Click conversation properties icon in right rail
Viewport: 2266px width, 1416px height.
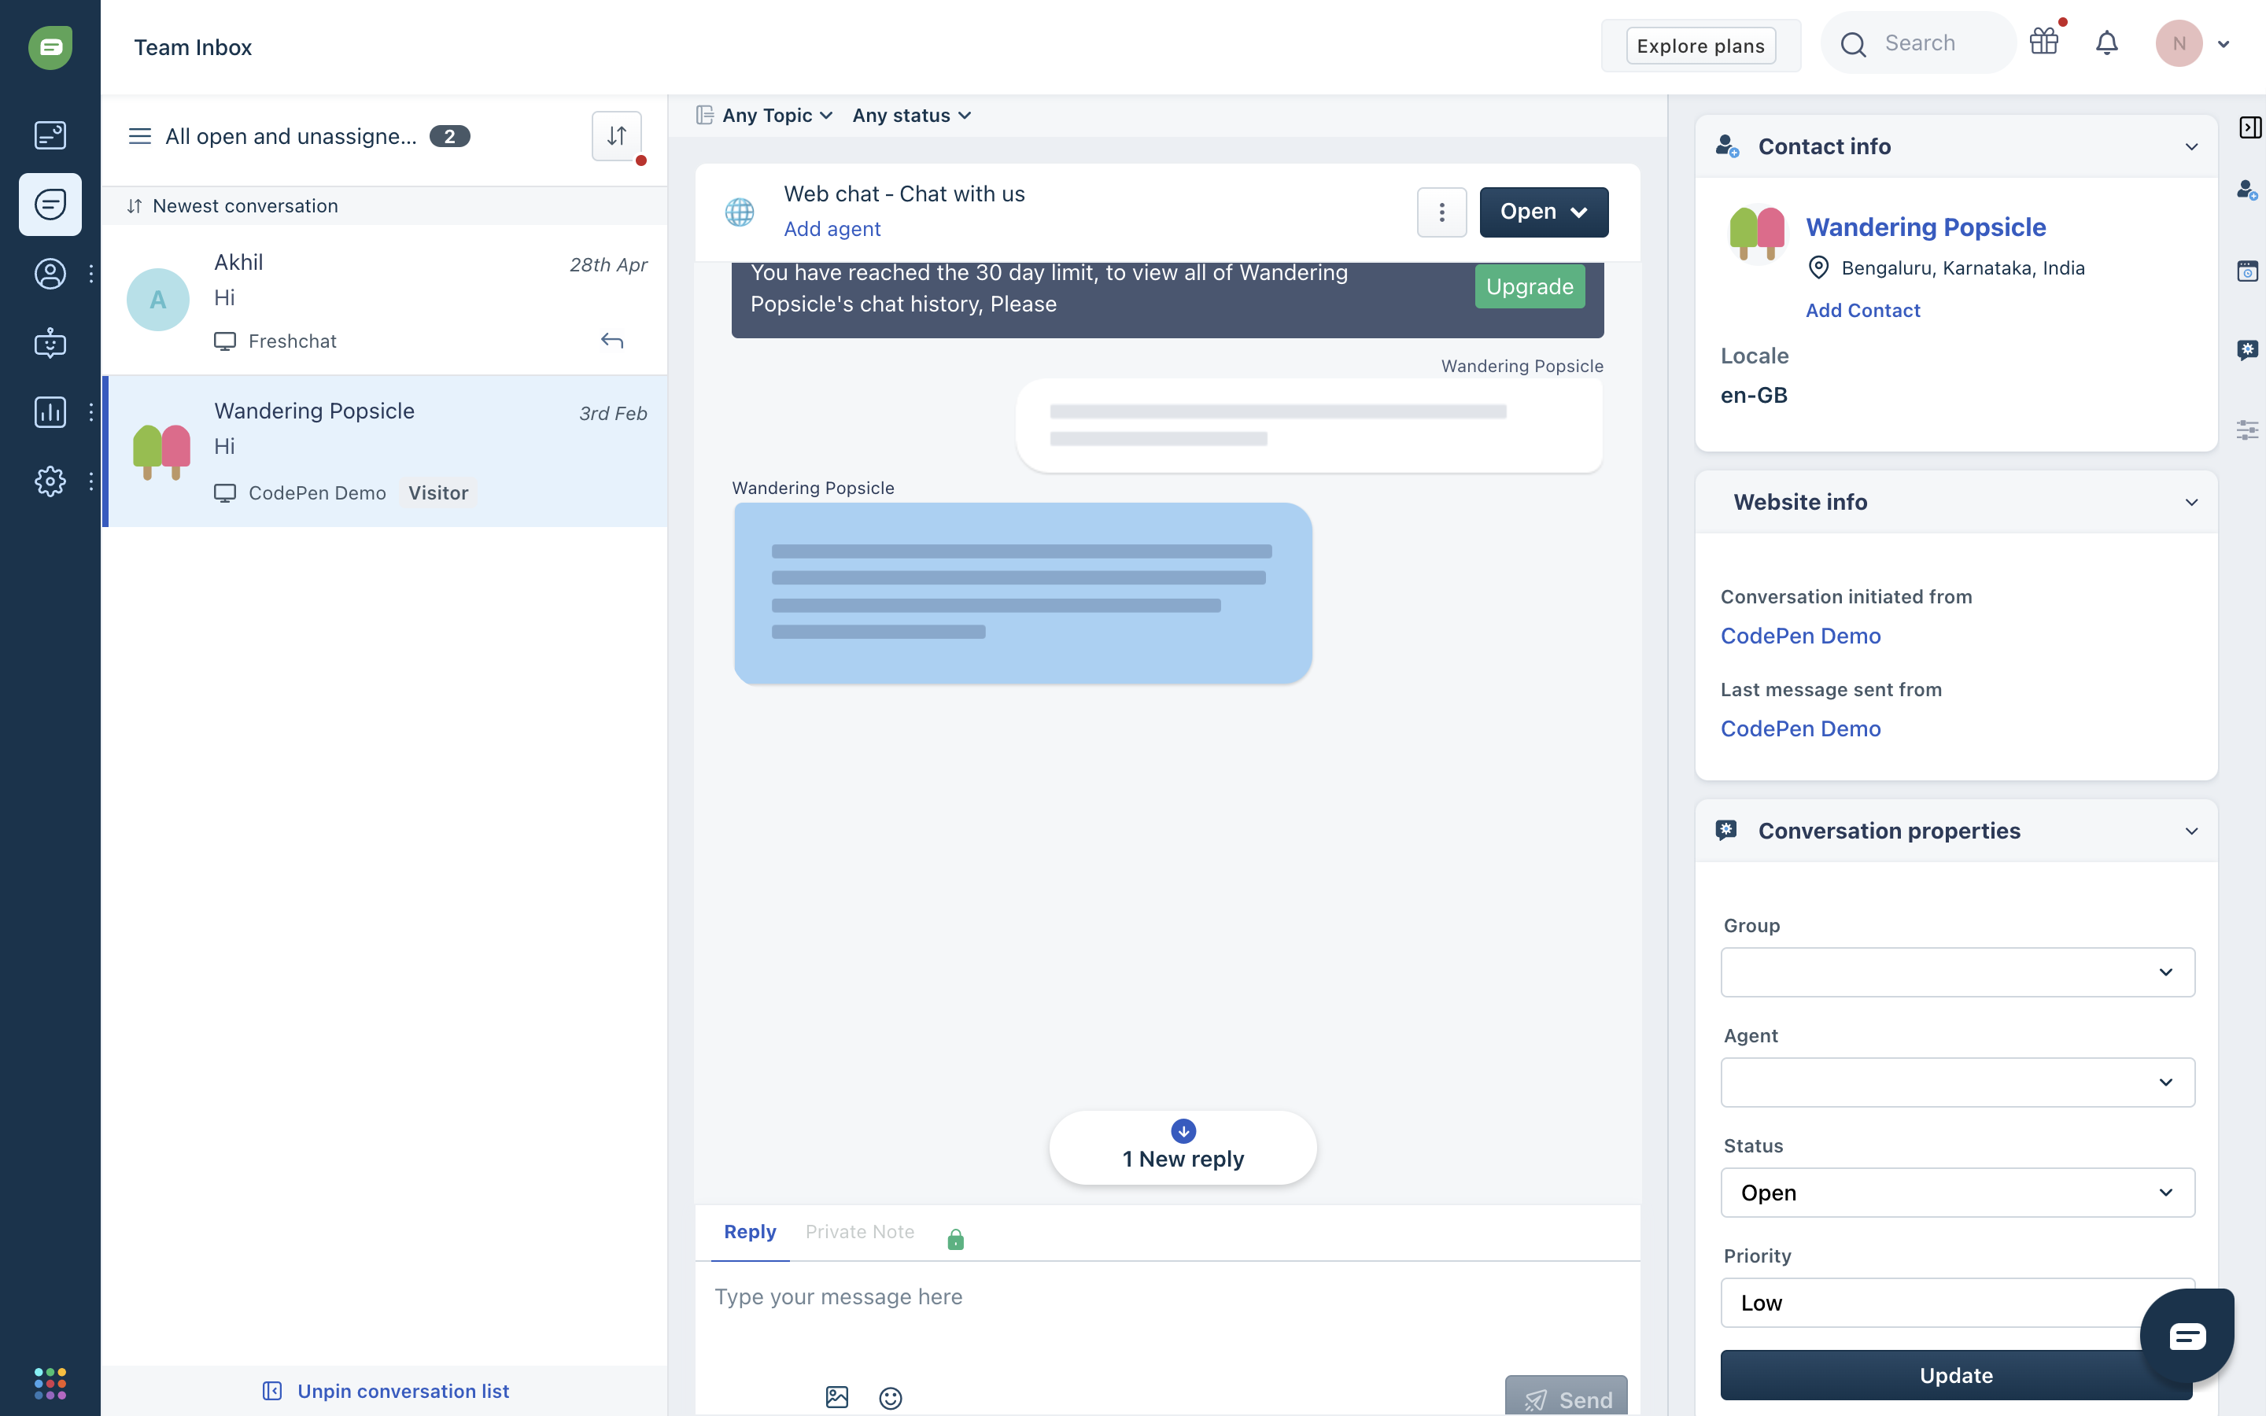click(x=2247, y=350)
